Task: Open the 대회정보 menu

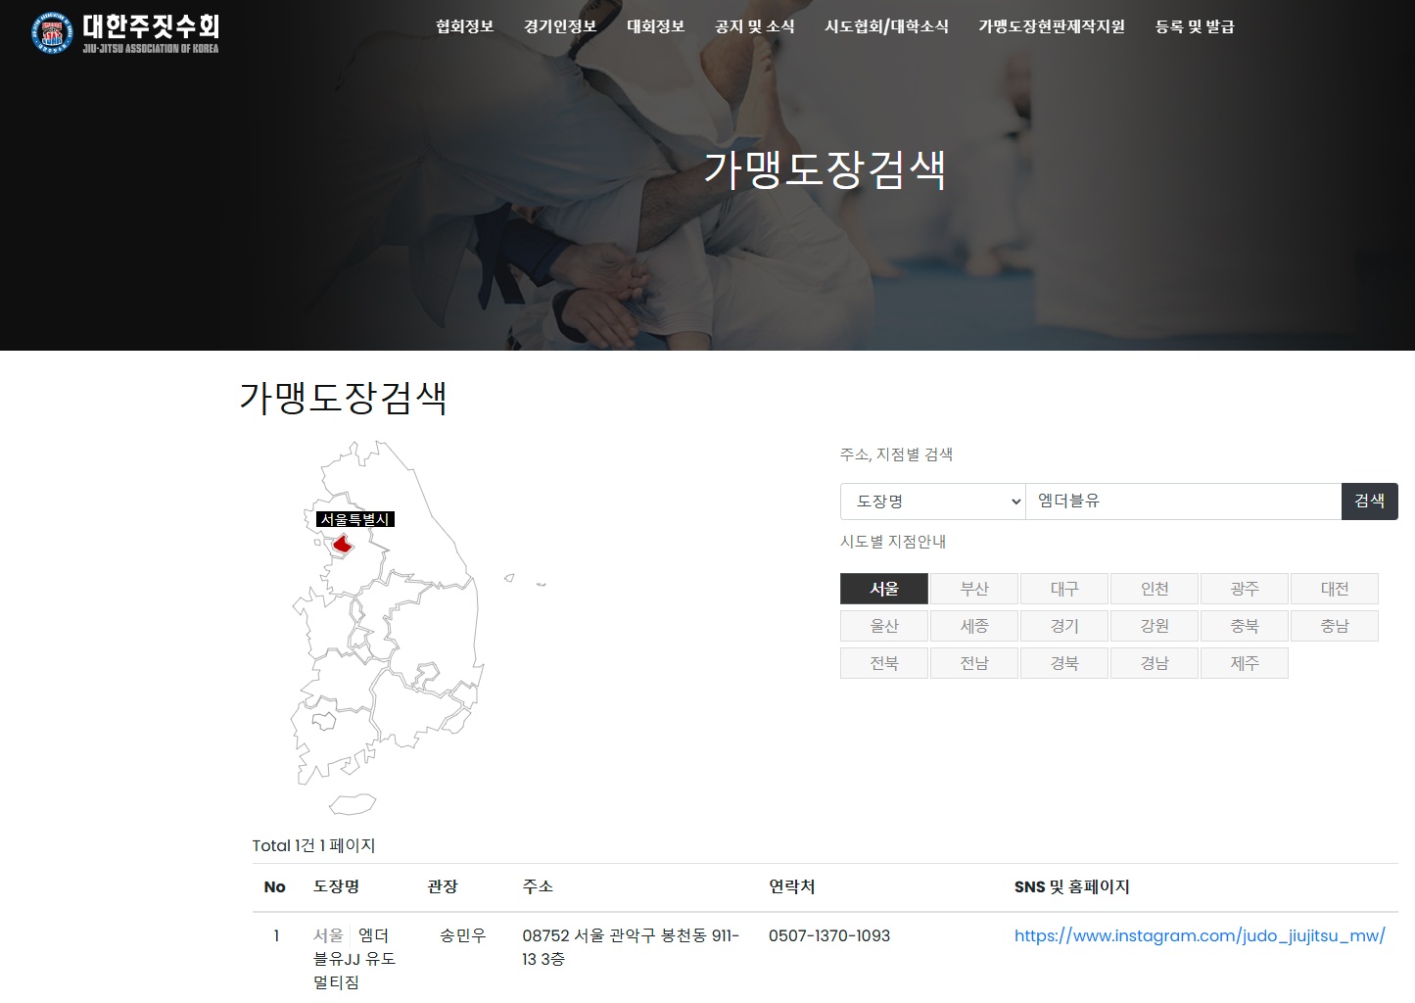Action: tap(655, 26)
